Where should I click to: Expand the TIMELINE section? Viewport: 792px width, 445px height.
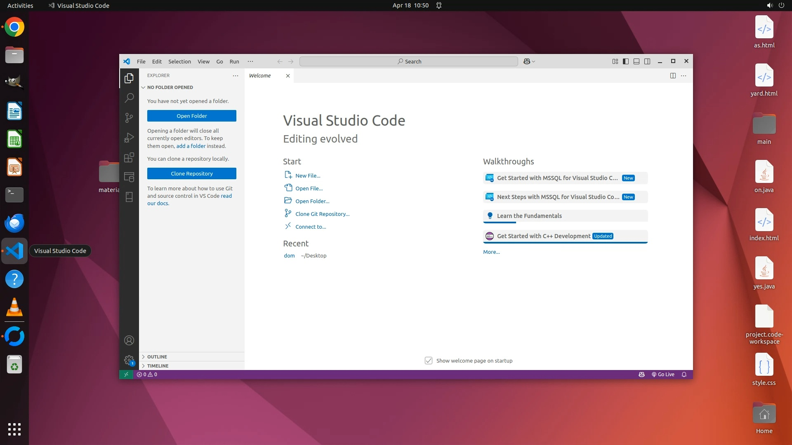(158, 366)
